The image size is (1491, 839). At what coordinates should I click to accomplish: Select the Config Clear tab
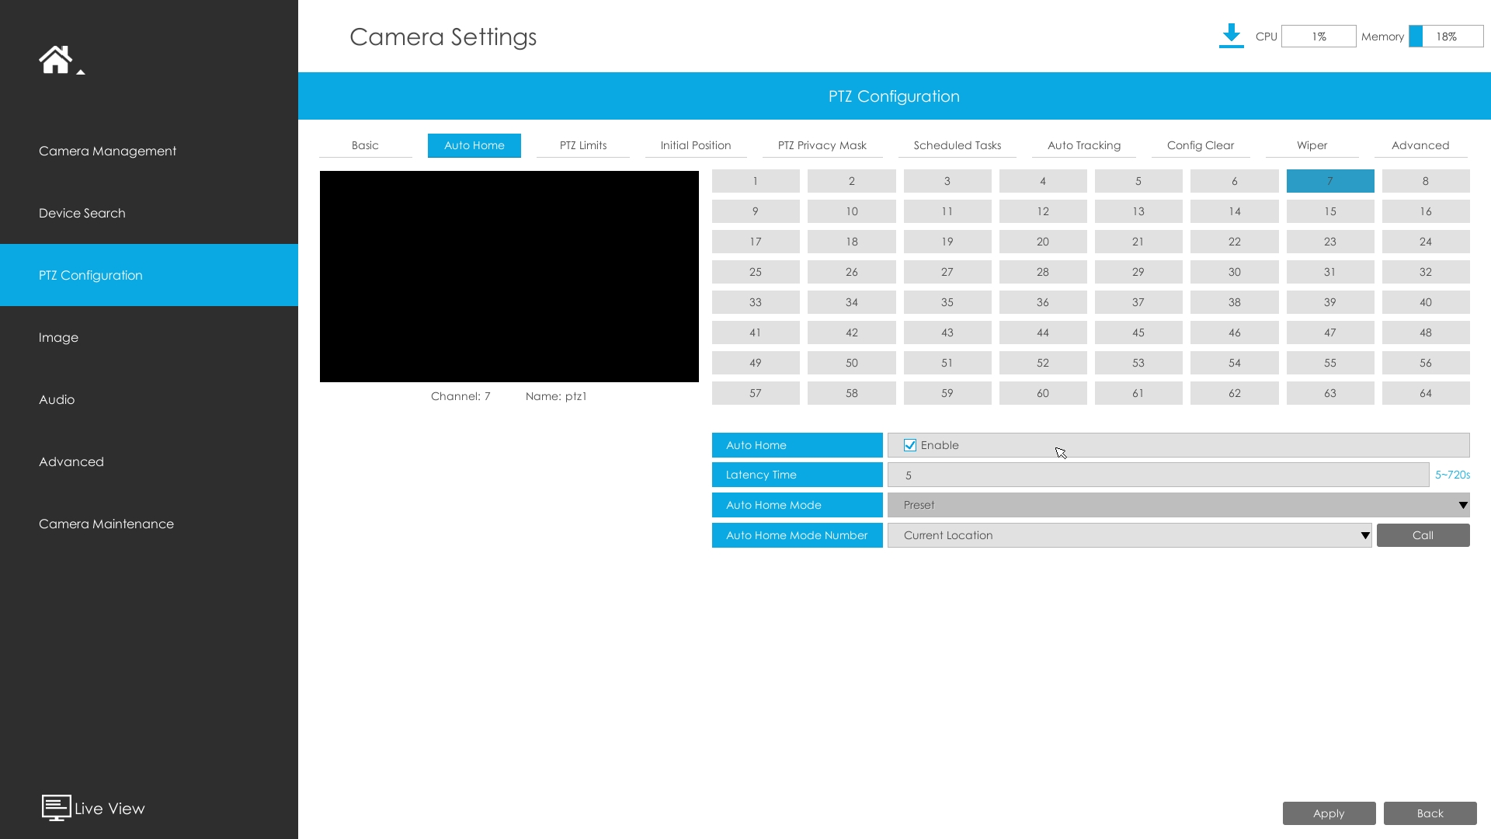click(x=1201, y=145)
